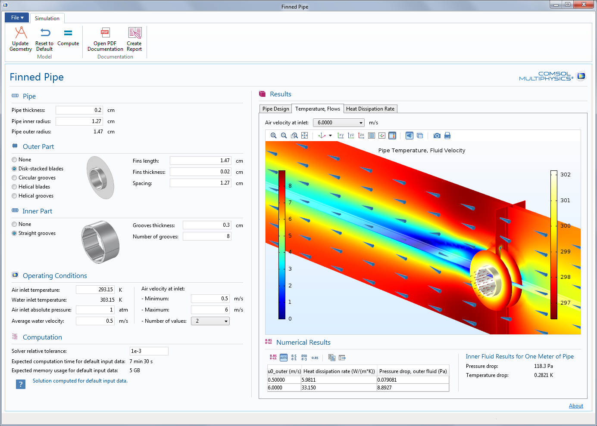Click Reset to Default in ribbon
The image size is (597, 426).
click(44, 39)
